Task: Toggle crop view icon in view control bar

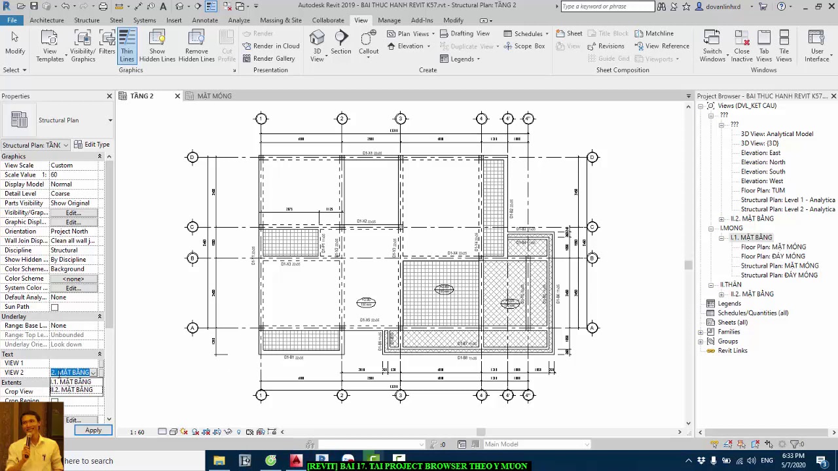Action: pos(206,432)
